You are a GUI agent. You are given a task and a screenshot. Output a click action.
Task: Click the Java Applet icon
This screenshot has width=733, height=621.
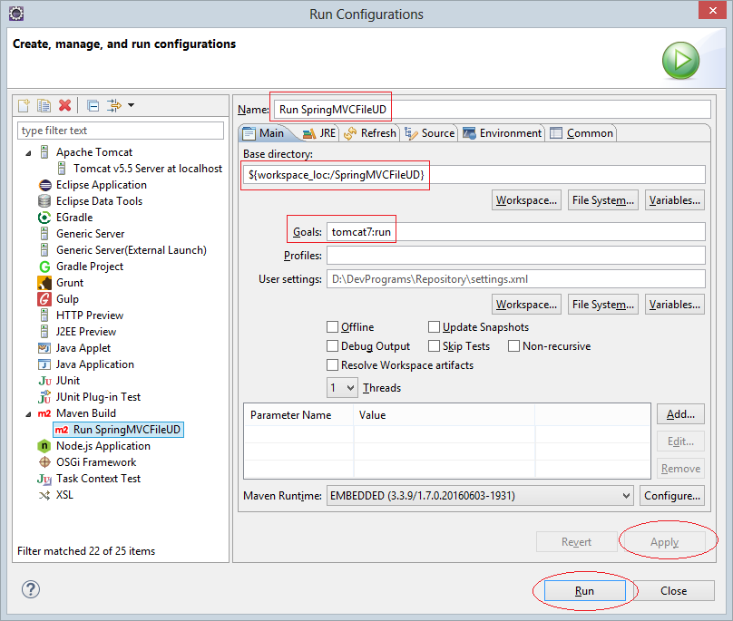(44, 348)
